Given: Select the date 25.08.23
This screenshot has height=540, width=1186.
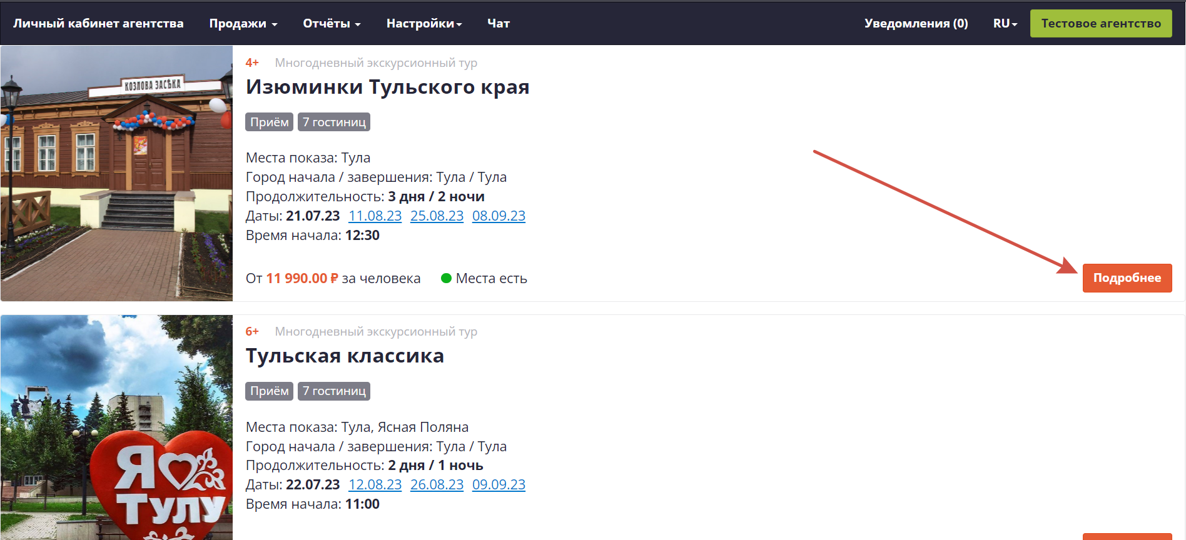Looking at the screenshot, I should (x=437, y=216).
